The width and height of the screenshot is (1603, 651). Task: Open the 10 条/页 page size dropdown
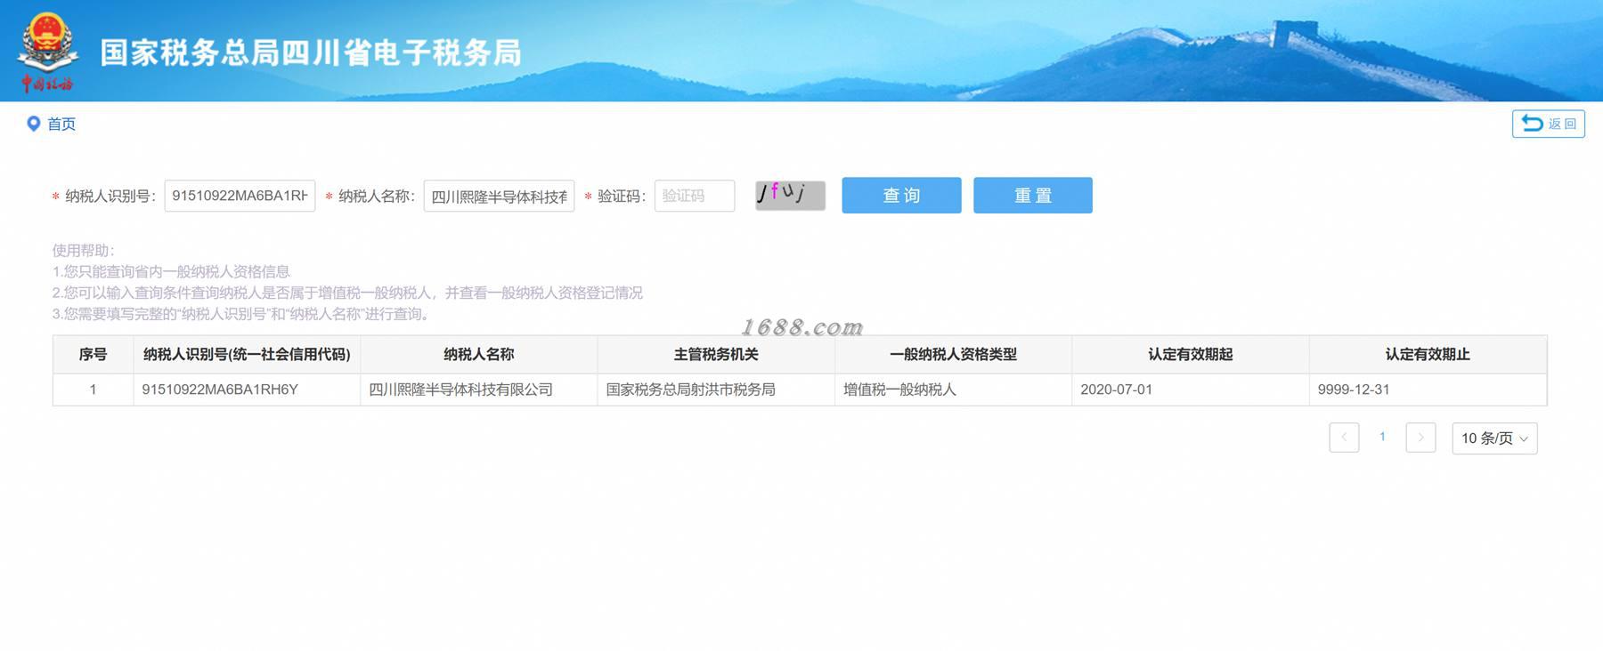(x=1494, y=438)
